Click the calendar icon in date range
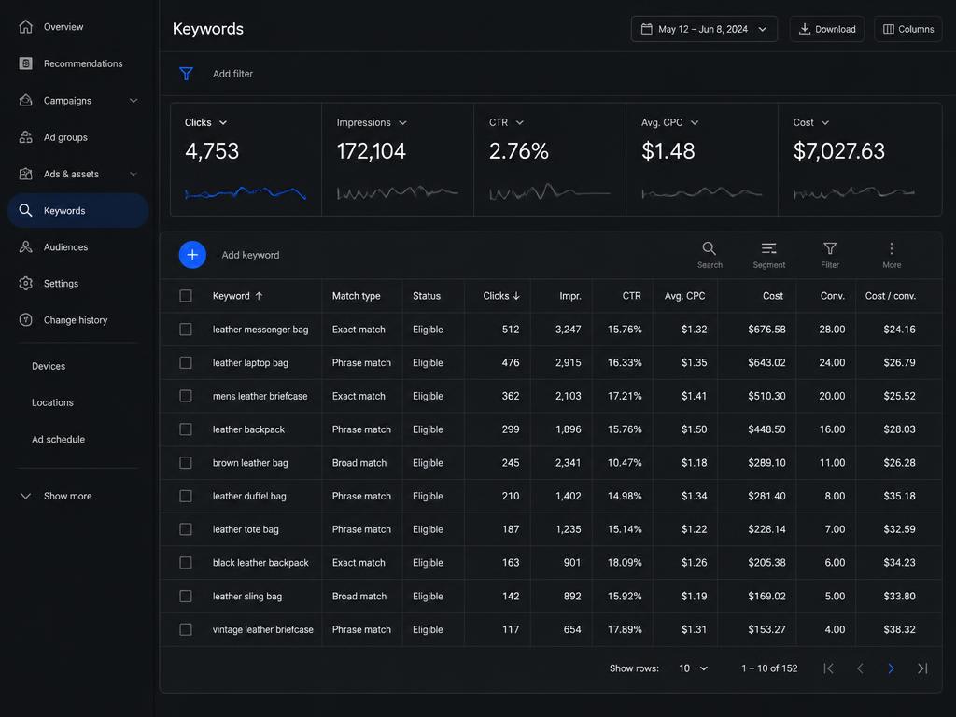The height and width of the screenshot is (717, 956). [x=646, y=29]
